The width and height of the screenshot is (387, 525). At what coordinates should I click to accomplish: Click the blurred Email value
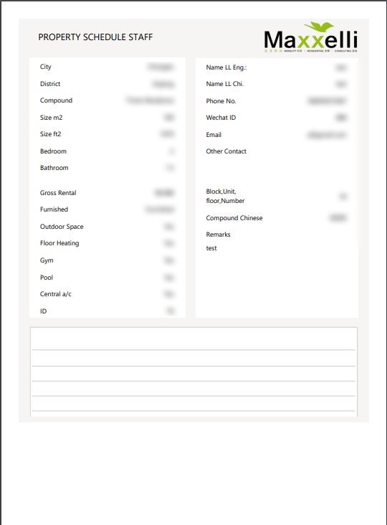pyautogui.click(x=327, y=135)
